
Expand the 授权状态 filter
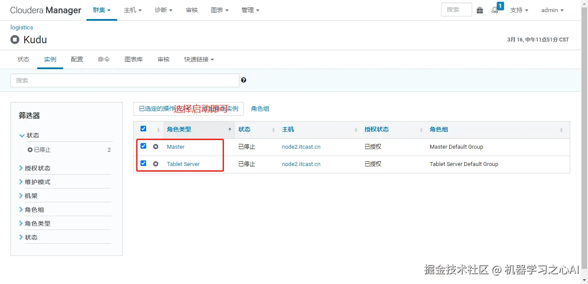click(x=35, y=168)
